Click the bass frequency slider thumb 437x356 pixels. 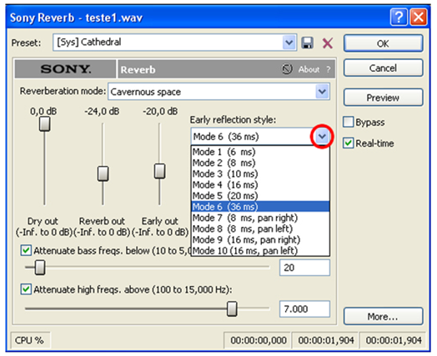tap(40, 268)
